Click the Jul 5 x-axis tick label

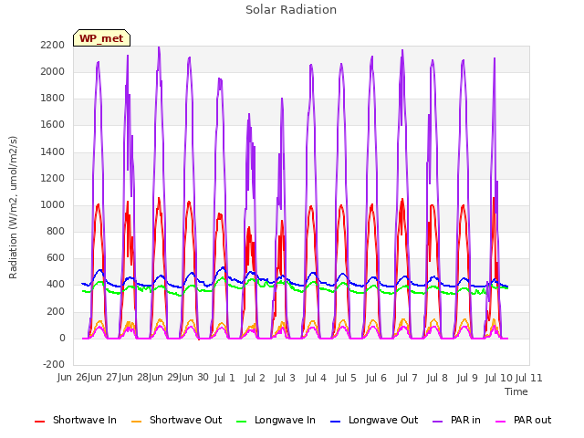(x=346, y=378)
